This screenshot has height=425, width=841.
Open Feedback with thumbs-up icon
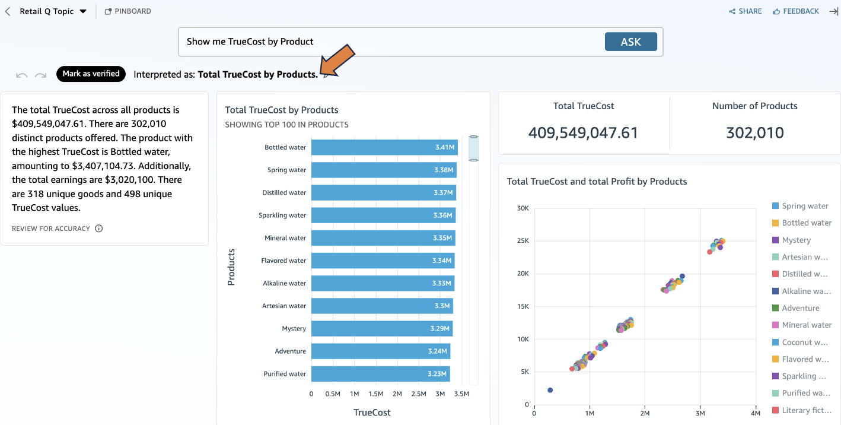(x=776, y=11)
